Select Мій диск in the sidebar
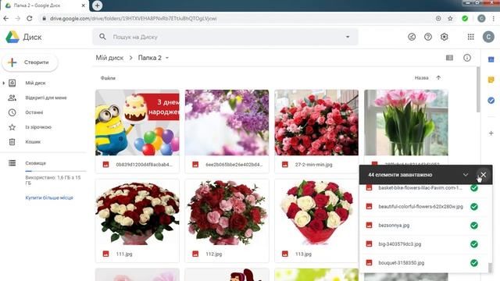500x281 pixels. click(x=35, y=83)
